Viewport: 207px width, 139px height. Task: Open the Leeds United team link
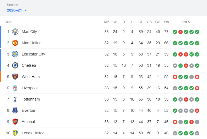point(33,133)
